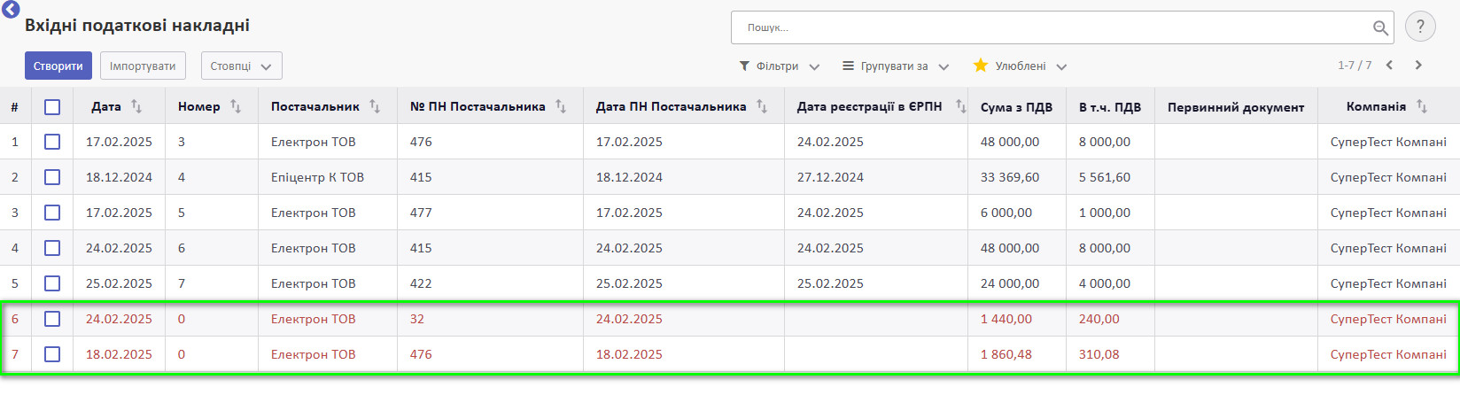Click the 1 860,48 amount cell
This screenshot has width=1460, height=395.
click(x=1006, y=354)
